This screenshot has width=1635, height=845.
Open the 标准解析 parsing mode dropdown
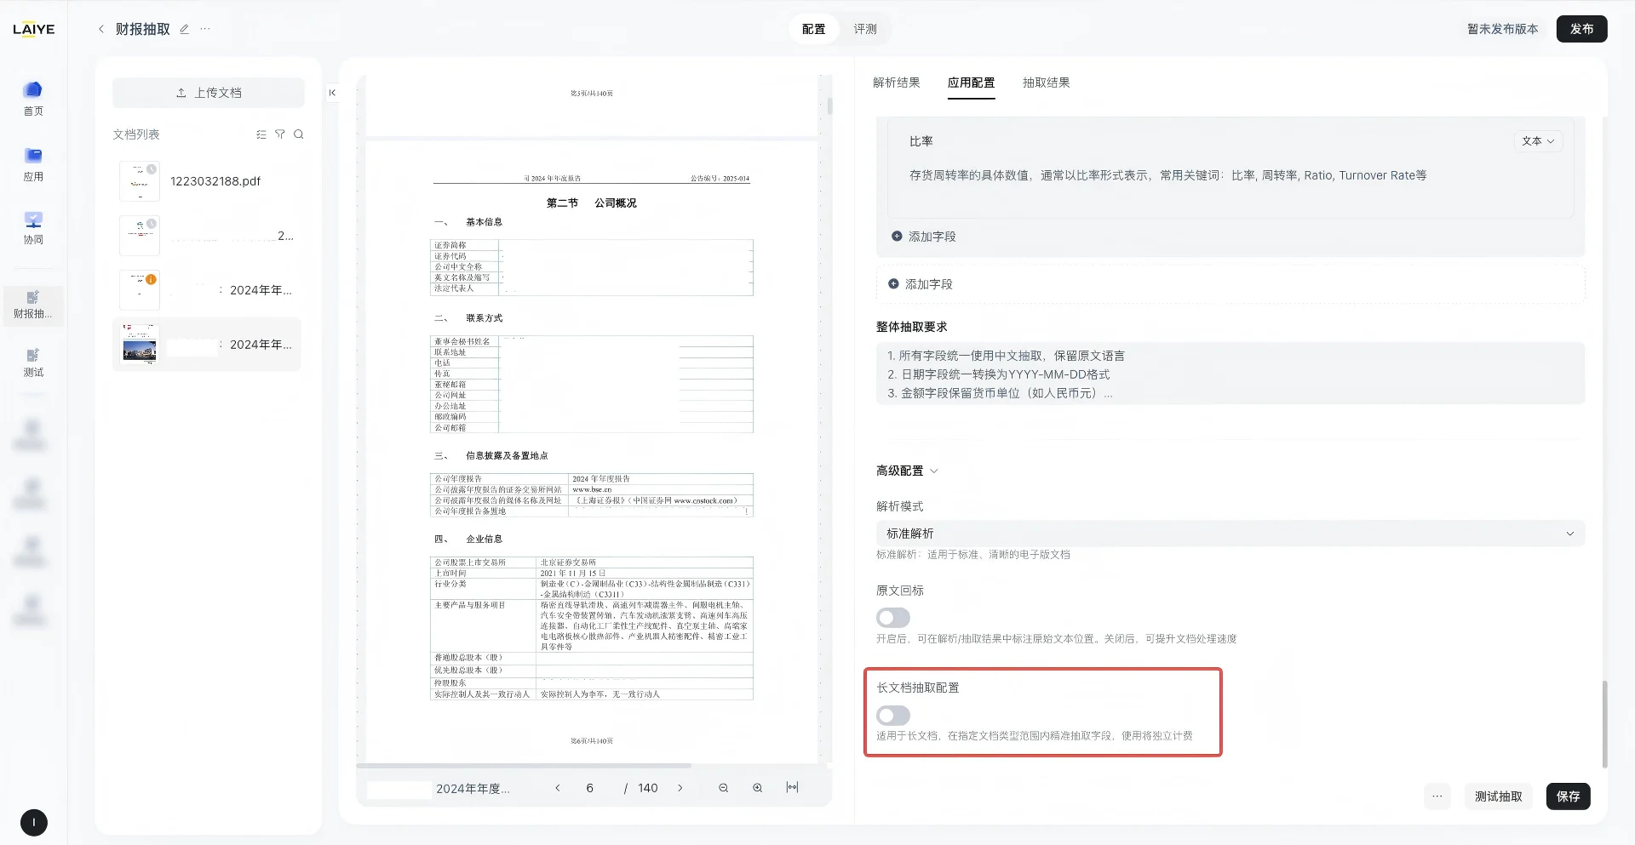pyautogui.click(x=1231, y=534)
